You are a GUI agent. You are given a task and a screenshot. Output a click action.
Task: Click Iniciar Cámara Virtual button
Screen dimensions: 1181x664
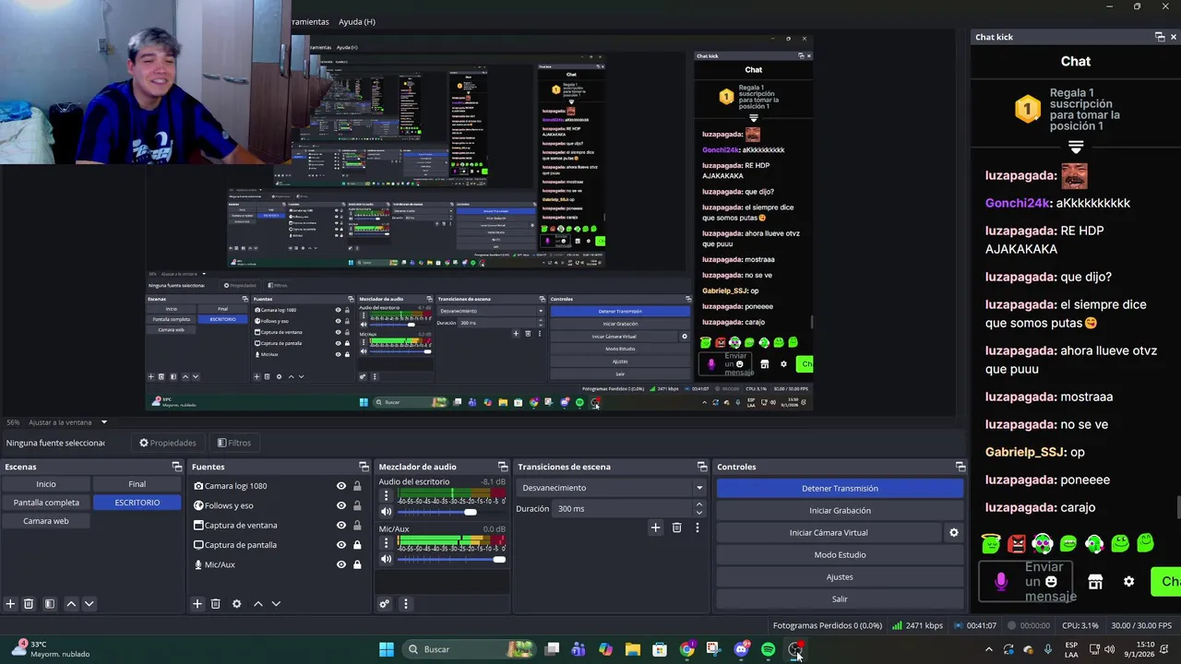click(x=829, y=532)
